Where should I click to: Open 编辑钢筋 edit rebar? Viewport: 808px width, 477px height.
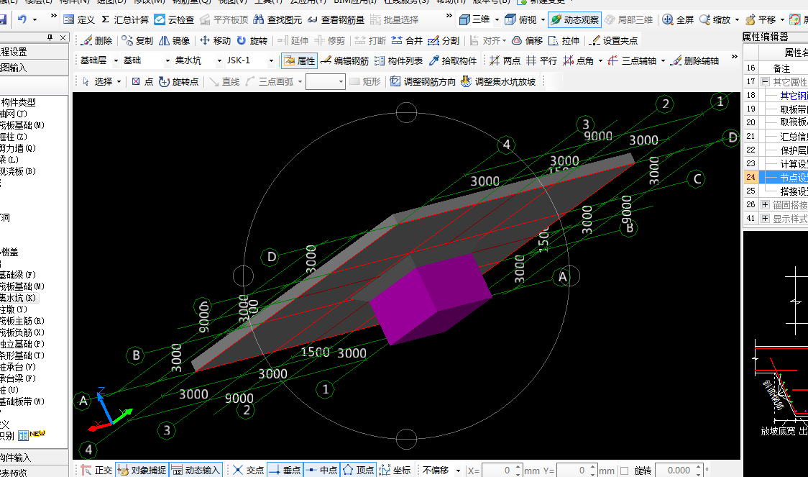344,60
